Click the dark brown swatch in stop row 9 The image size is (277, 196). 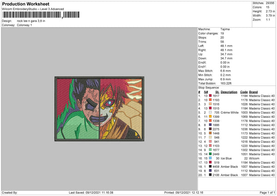click(x=210, y=129)
